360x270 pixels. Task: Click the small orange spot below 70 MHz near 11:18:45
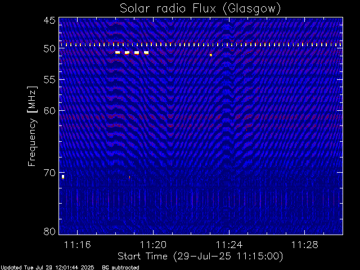pyautogui.click(x=130, y=178)
